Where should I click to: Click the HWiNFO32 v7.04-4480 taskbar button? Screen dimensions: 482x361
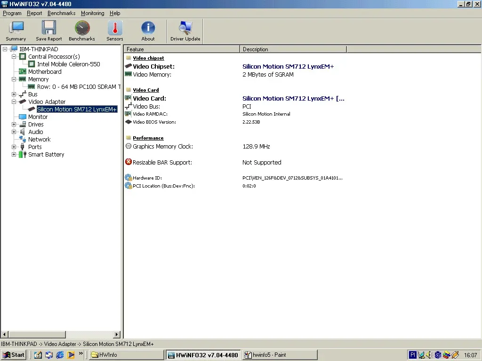tap(203, 355)
